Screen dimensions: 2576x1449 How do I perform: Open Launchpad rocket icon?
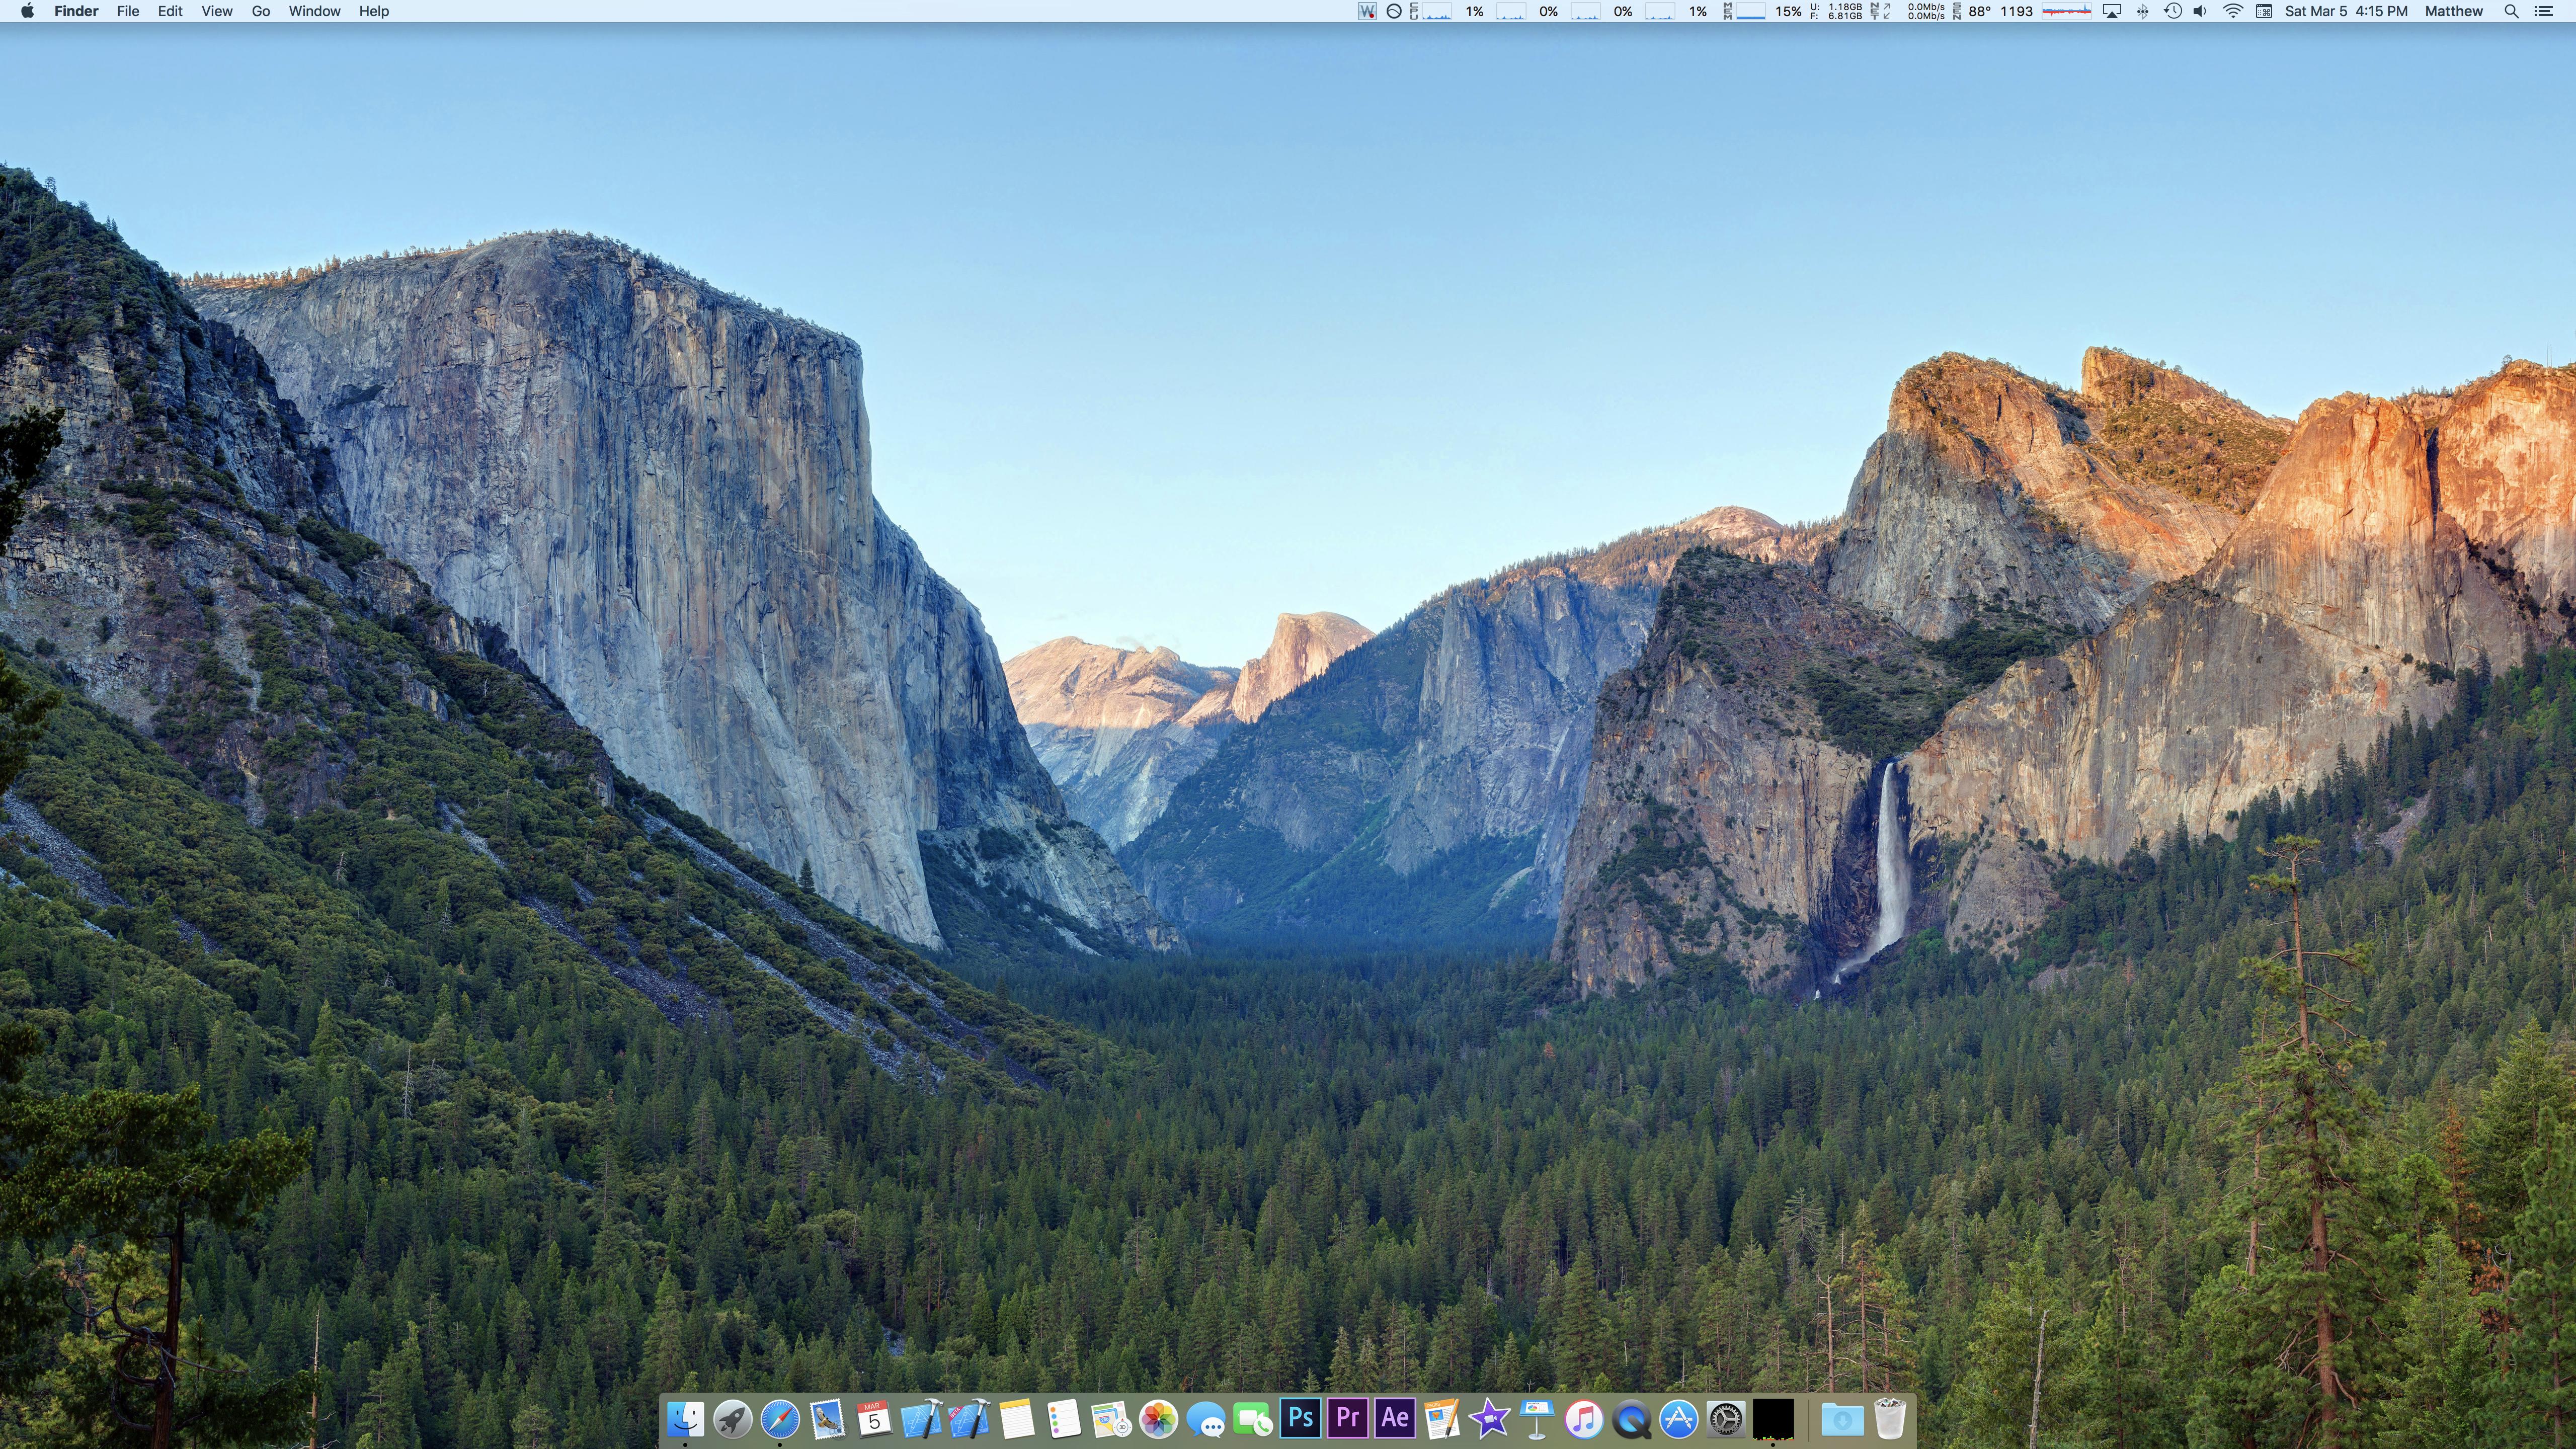[732, 1419]
